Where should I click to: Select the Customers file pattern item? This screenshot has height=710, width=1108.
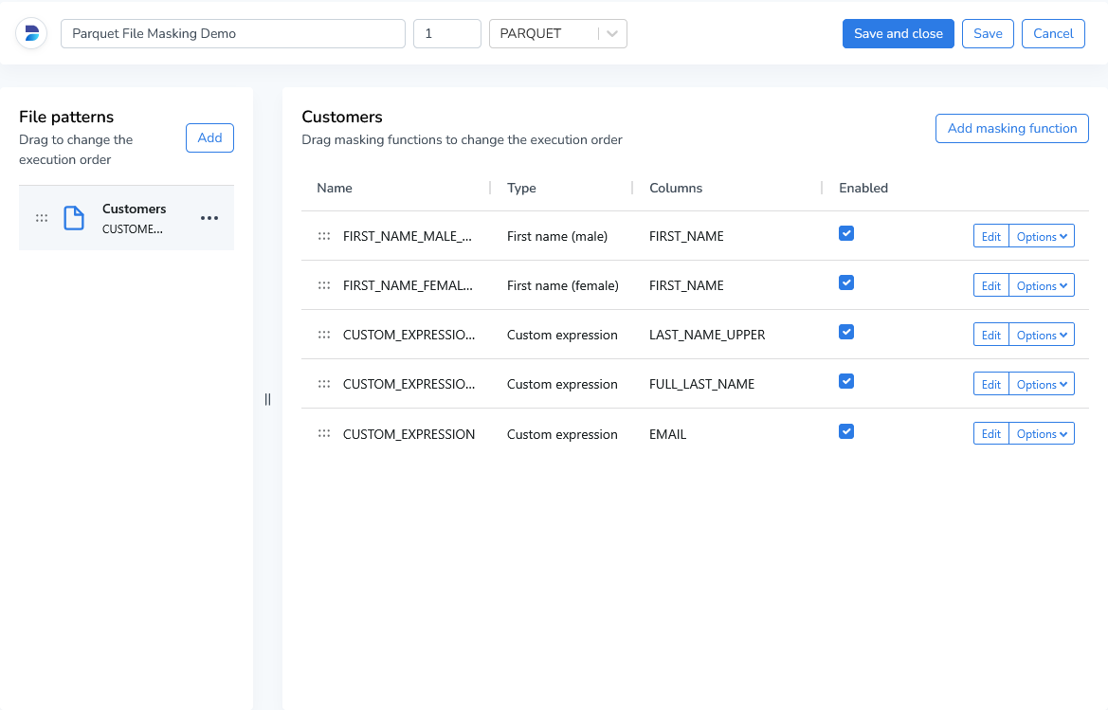point(134,218)
